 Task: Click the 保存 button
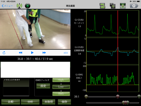click(64, 102)
